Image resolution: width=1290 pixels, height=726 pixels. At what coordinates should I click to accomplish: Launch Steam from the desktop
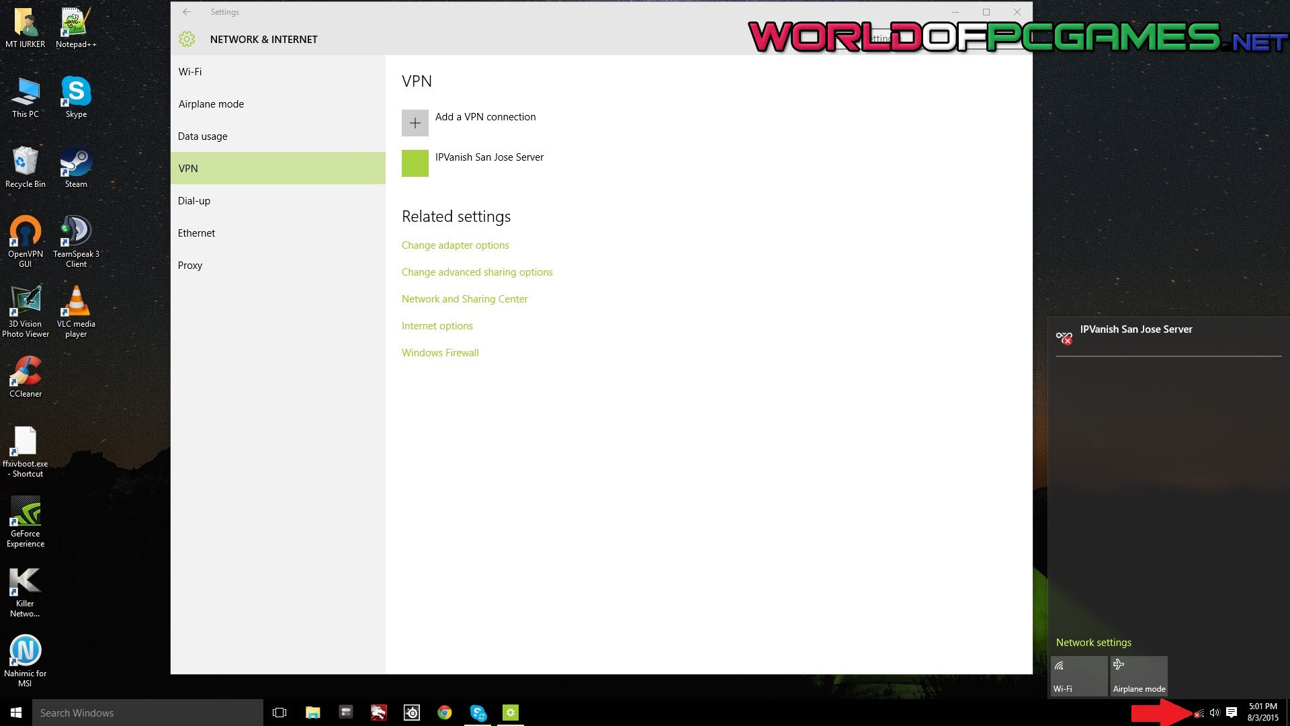(76, 168)
